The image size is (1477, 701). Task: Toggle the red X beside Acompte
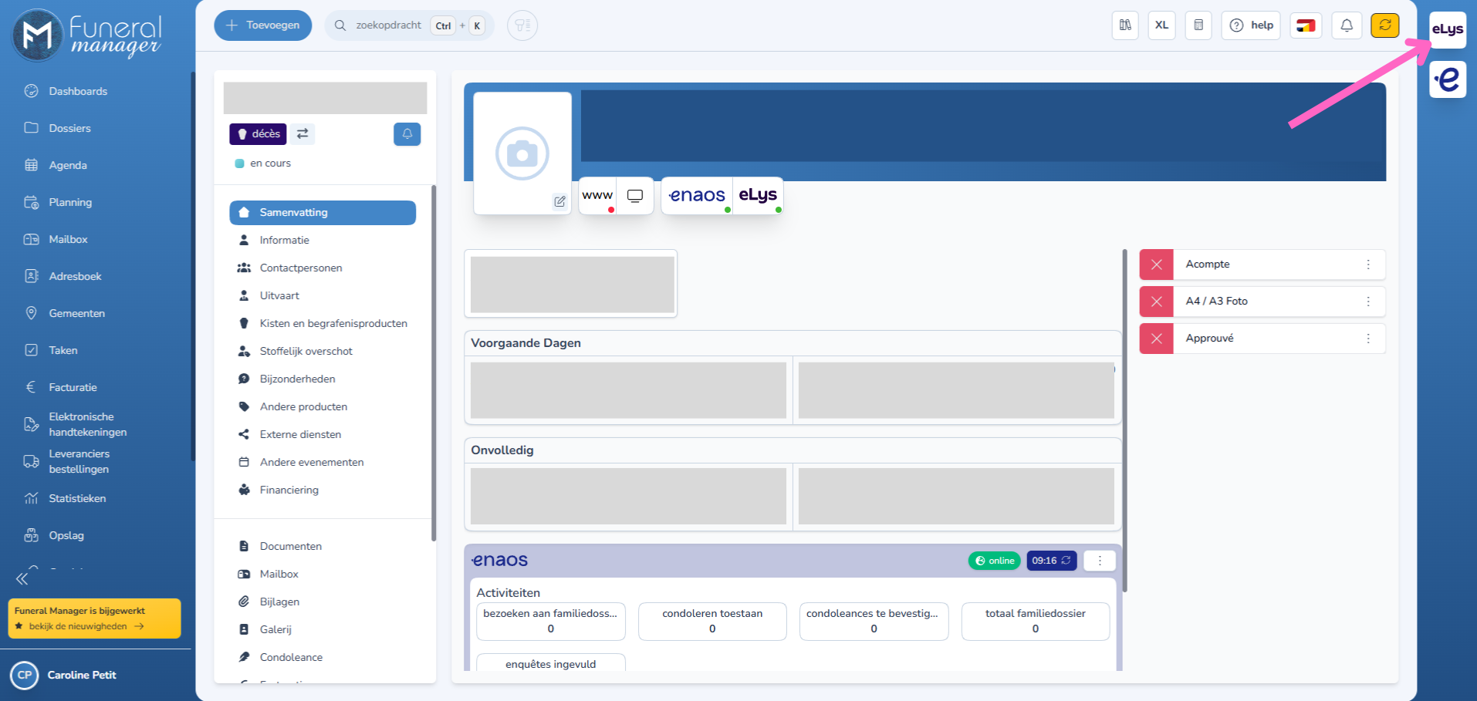1157,265
